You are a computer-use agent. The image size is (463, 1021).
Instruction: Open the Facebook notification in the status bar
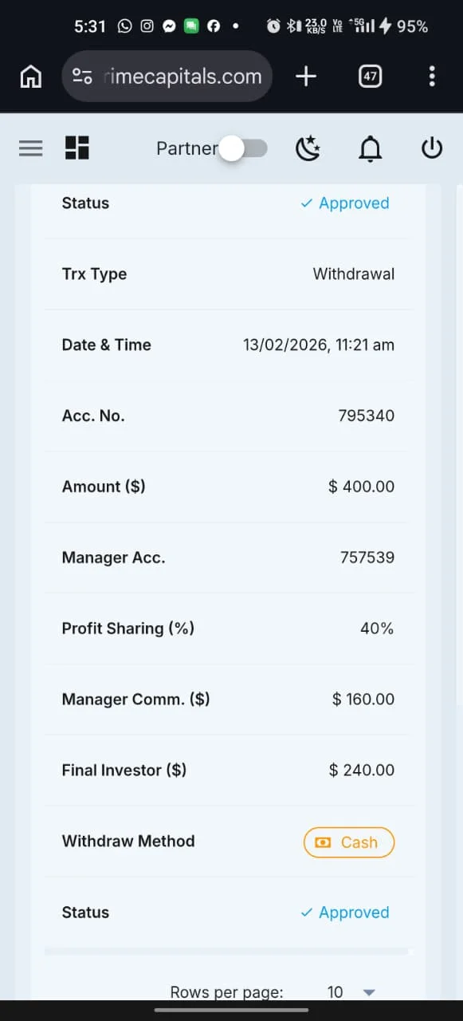(x=214, y=26)
